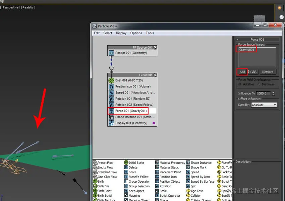Viewport: 285px width, 201px height.
Task: Select Initial State in the depot
Action: tap(134, 163)
